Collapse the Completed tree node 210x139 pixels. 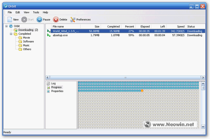click(x=11, y=34)
